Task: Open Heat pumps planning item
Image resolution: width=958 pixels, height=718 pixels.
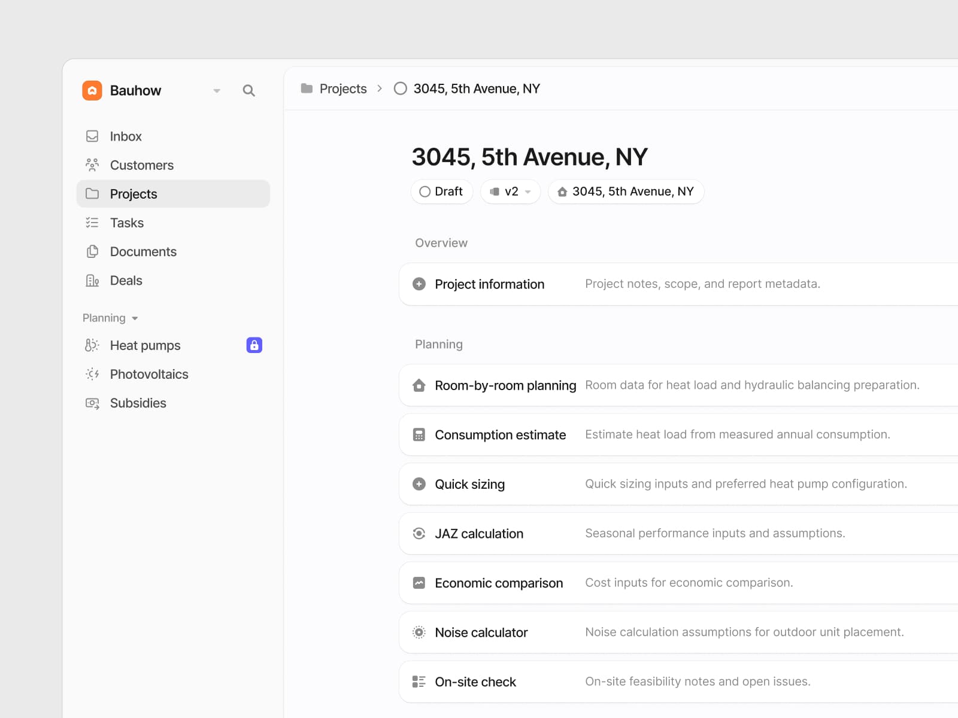Action: pyautogui.click(x=173, y=345)
